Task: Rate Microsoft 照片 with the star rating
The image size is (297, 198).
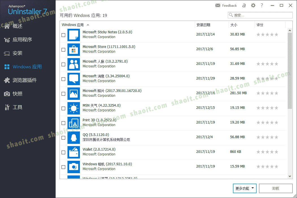Action: pyautogui.click(x=267, y=93)
